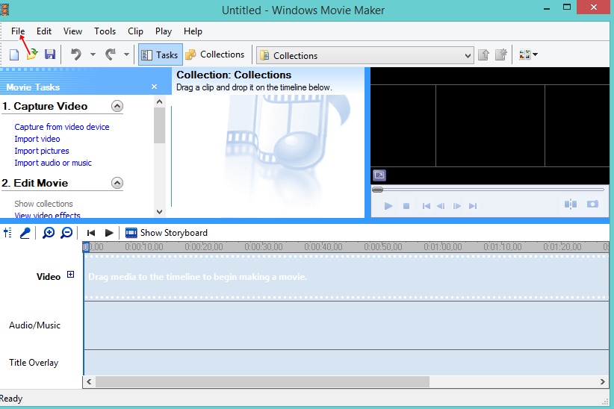Image resolution: width=614 pixels, height=409 pixels.
Task: Click the Video track label
Action: tap(49, 277)
